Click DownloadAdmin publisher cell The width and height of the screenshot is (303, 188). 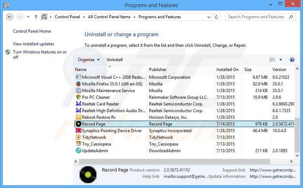pos(165,151)
